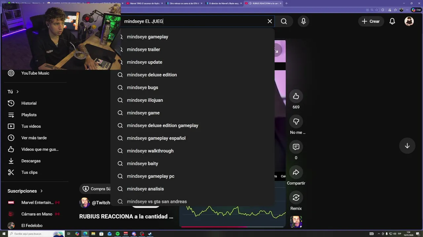The height and width of the screenshot is (237, 423).
Task: Open Playlists in the sidebar
Action: [x=34, y=115]
